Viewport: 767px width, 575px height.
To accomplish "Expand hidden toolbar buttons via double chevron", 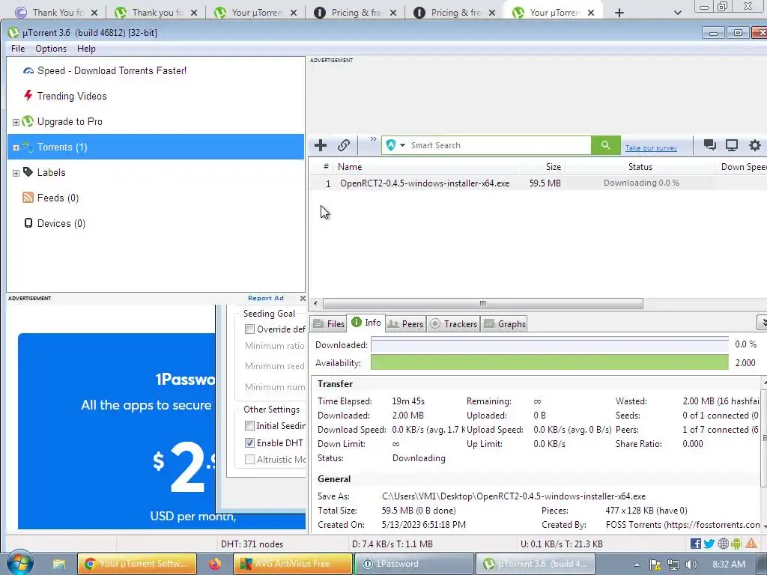I will (x=373, y=139).
